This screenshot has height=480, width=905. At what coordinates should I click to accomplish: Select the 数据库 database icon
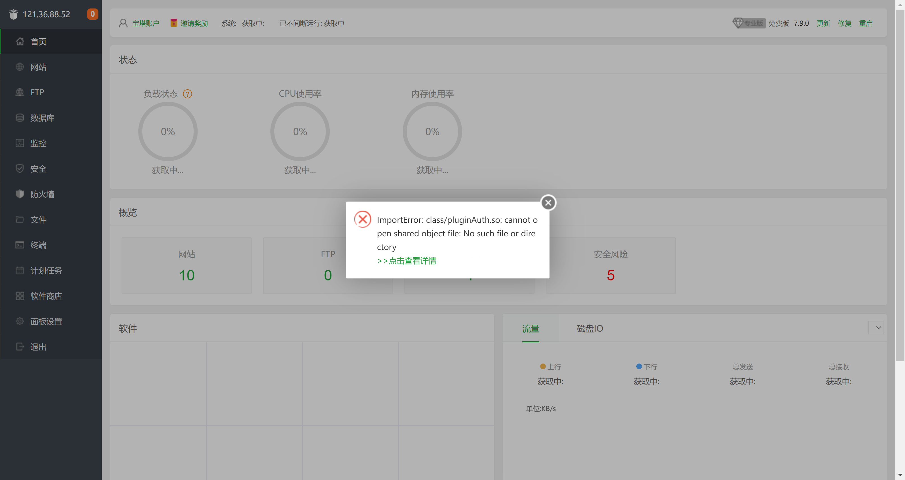point(20,118)
